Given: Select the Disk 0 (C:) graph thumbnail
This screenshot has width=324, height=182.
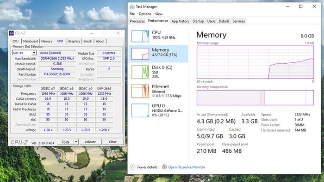Looking at the screenshot, I should pyautogui.click(x=140, y=72).
